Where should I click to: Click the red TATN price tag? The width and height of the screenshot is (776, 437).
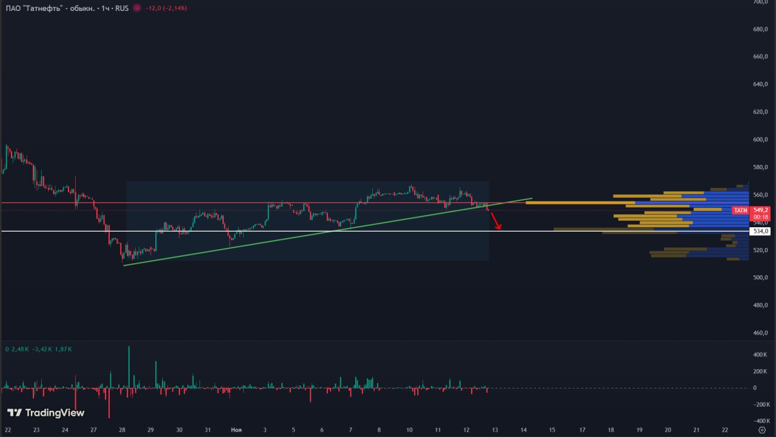tap(741, 210)
